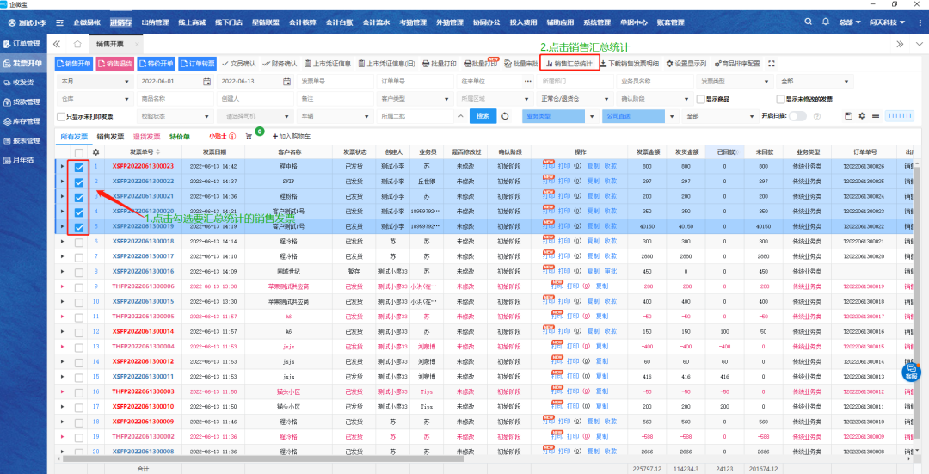Click the 销售汇总统计 toolbar button

(569, 64)
